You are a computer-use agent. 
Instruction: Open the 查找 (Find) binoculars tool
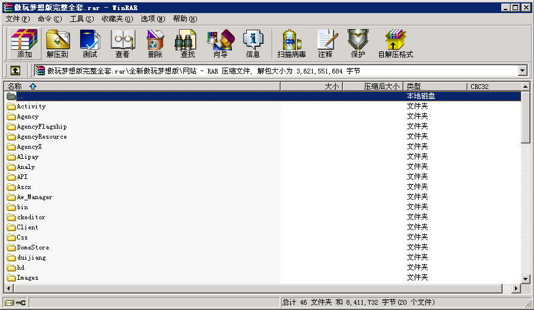pos(187,43)
